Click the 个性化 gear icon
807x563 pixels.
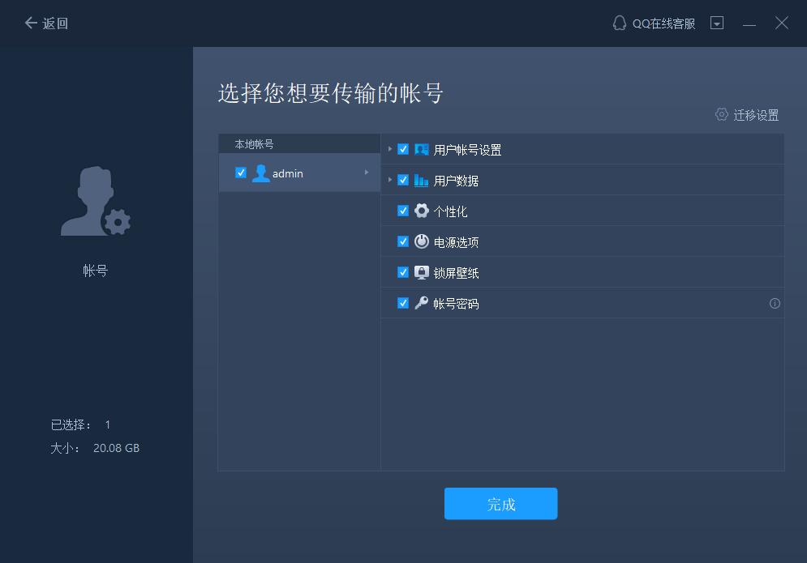(x=420, y=211)
